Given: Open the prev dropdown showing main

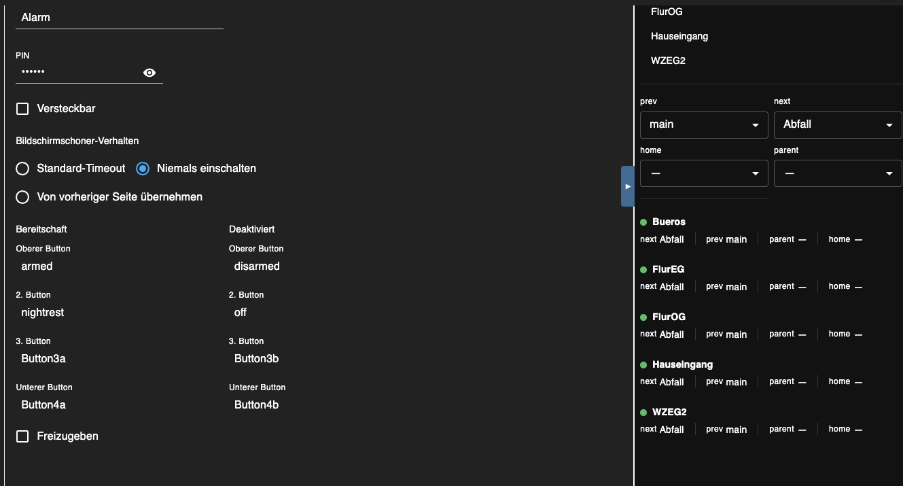Looking at the screenshot, I should click(x=703, y=125).
